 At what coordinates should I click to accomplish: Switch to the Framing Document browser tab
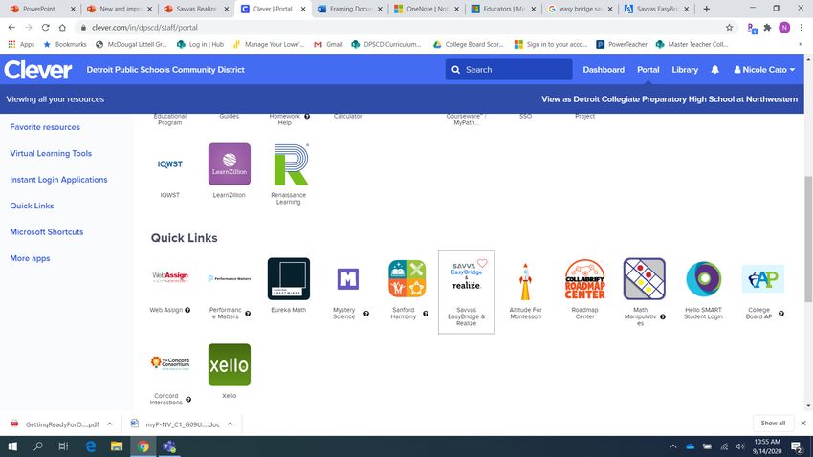pyautogui.click(x=349, y=9)
